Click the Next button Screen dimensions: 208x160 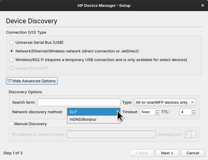[x=167, y=153]
